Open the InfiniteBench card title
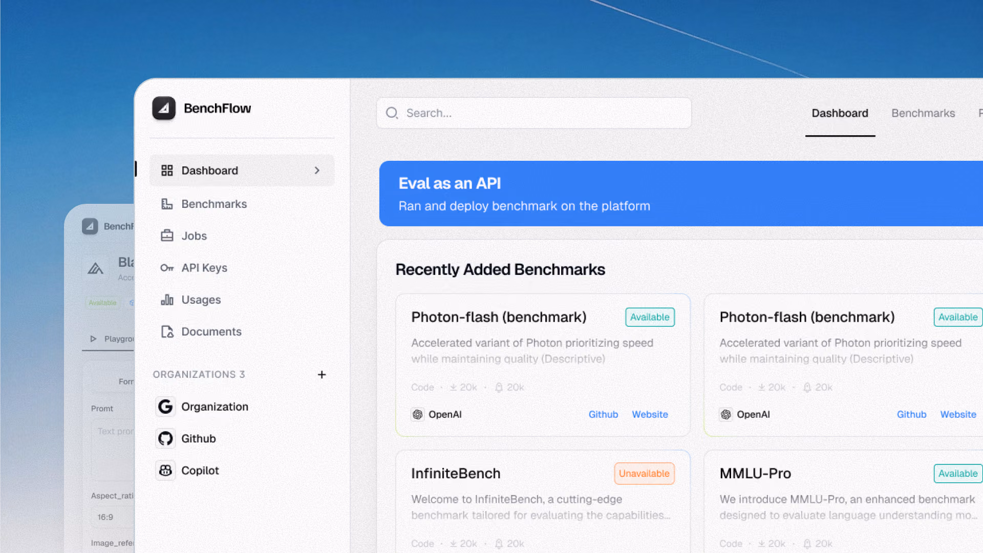 (x=456, y=474)
